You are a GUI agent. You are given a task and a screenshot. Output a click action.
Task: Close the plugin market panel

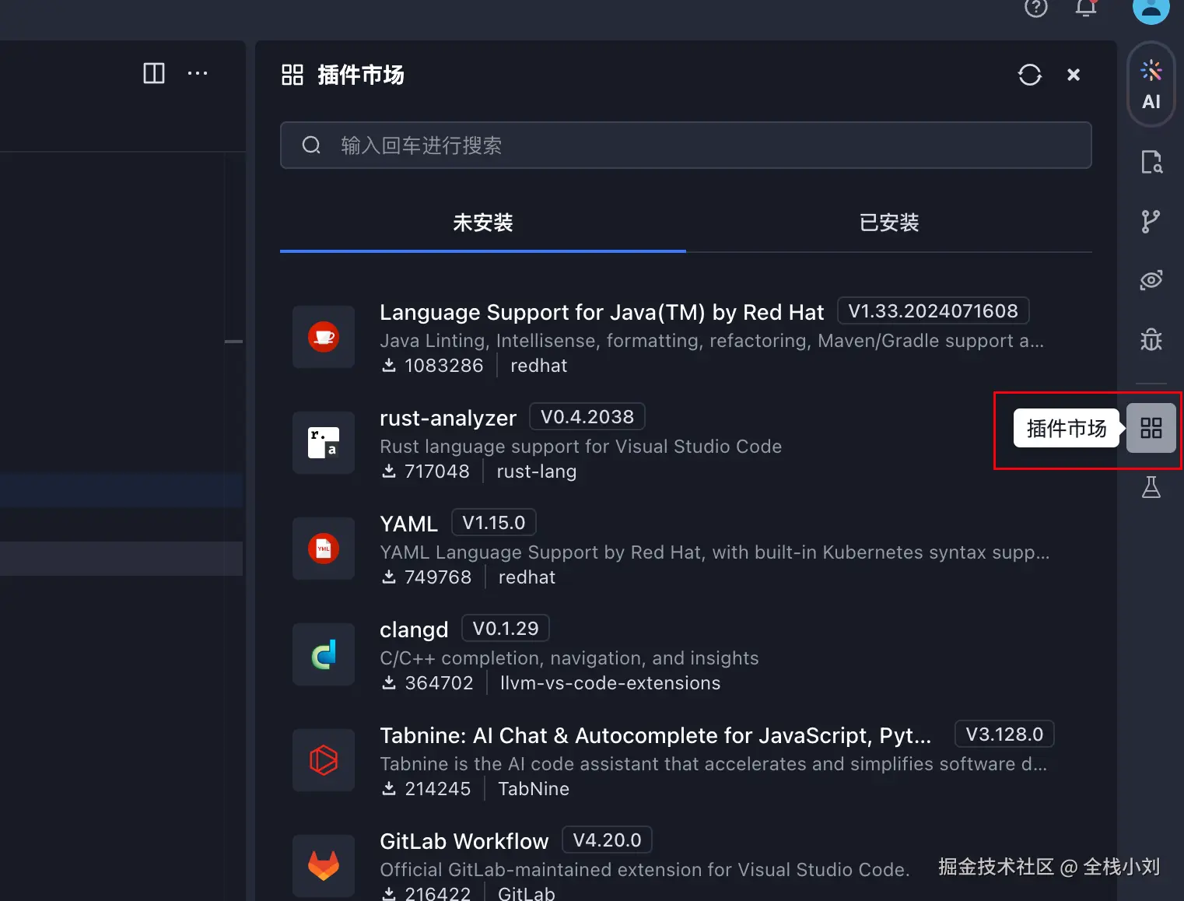[x=1074, y=75]
